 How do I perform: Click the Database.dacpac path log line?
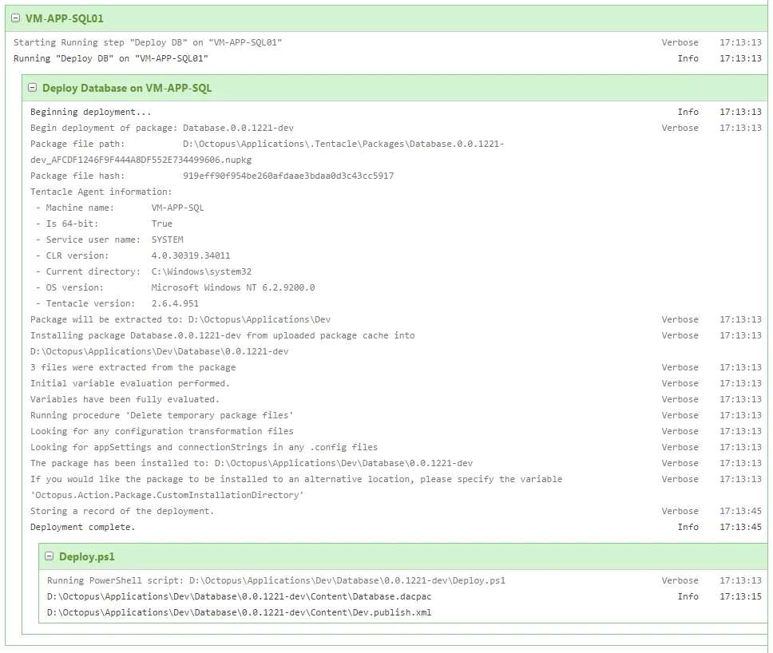coord(239,596)
